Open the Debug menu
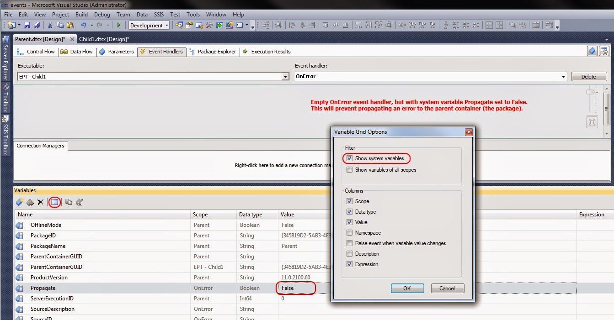This screenshot has width=614, height=320. [x=102, y=15]
